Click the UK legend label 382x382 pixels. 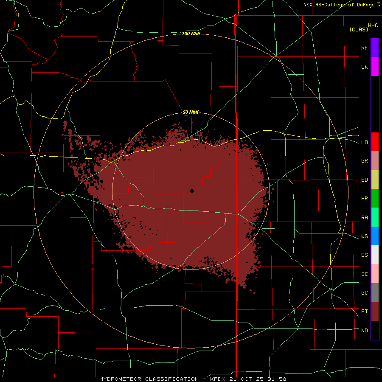point(364,67)
